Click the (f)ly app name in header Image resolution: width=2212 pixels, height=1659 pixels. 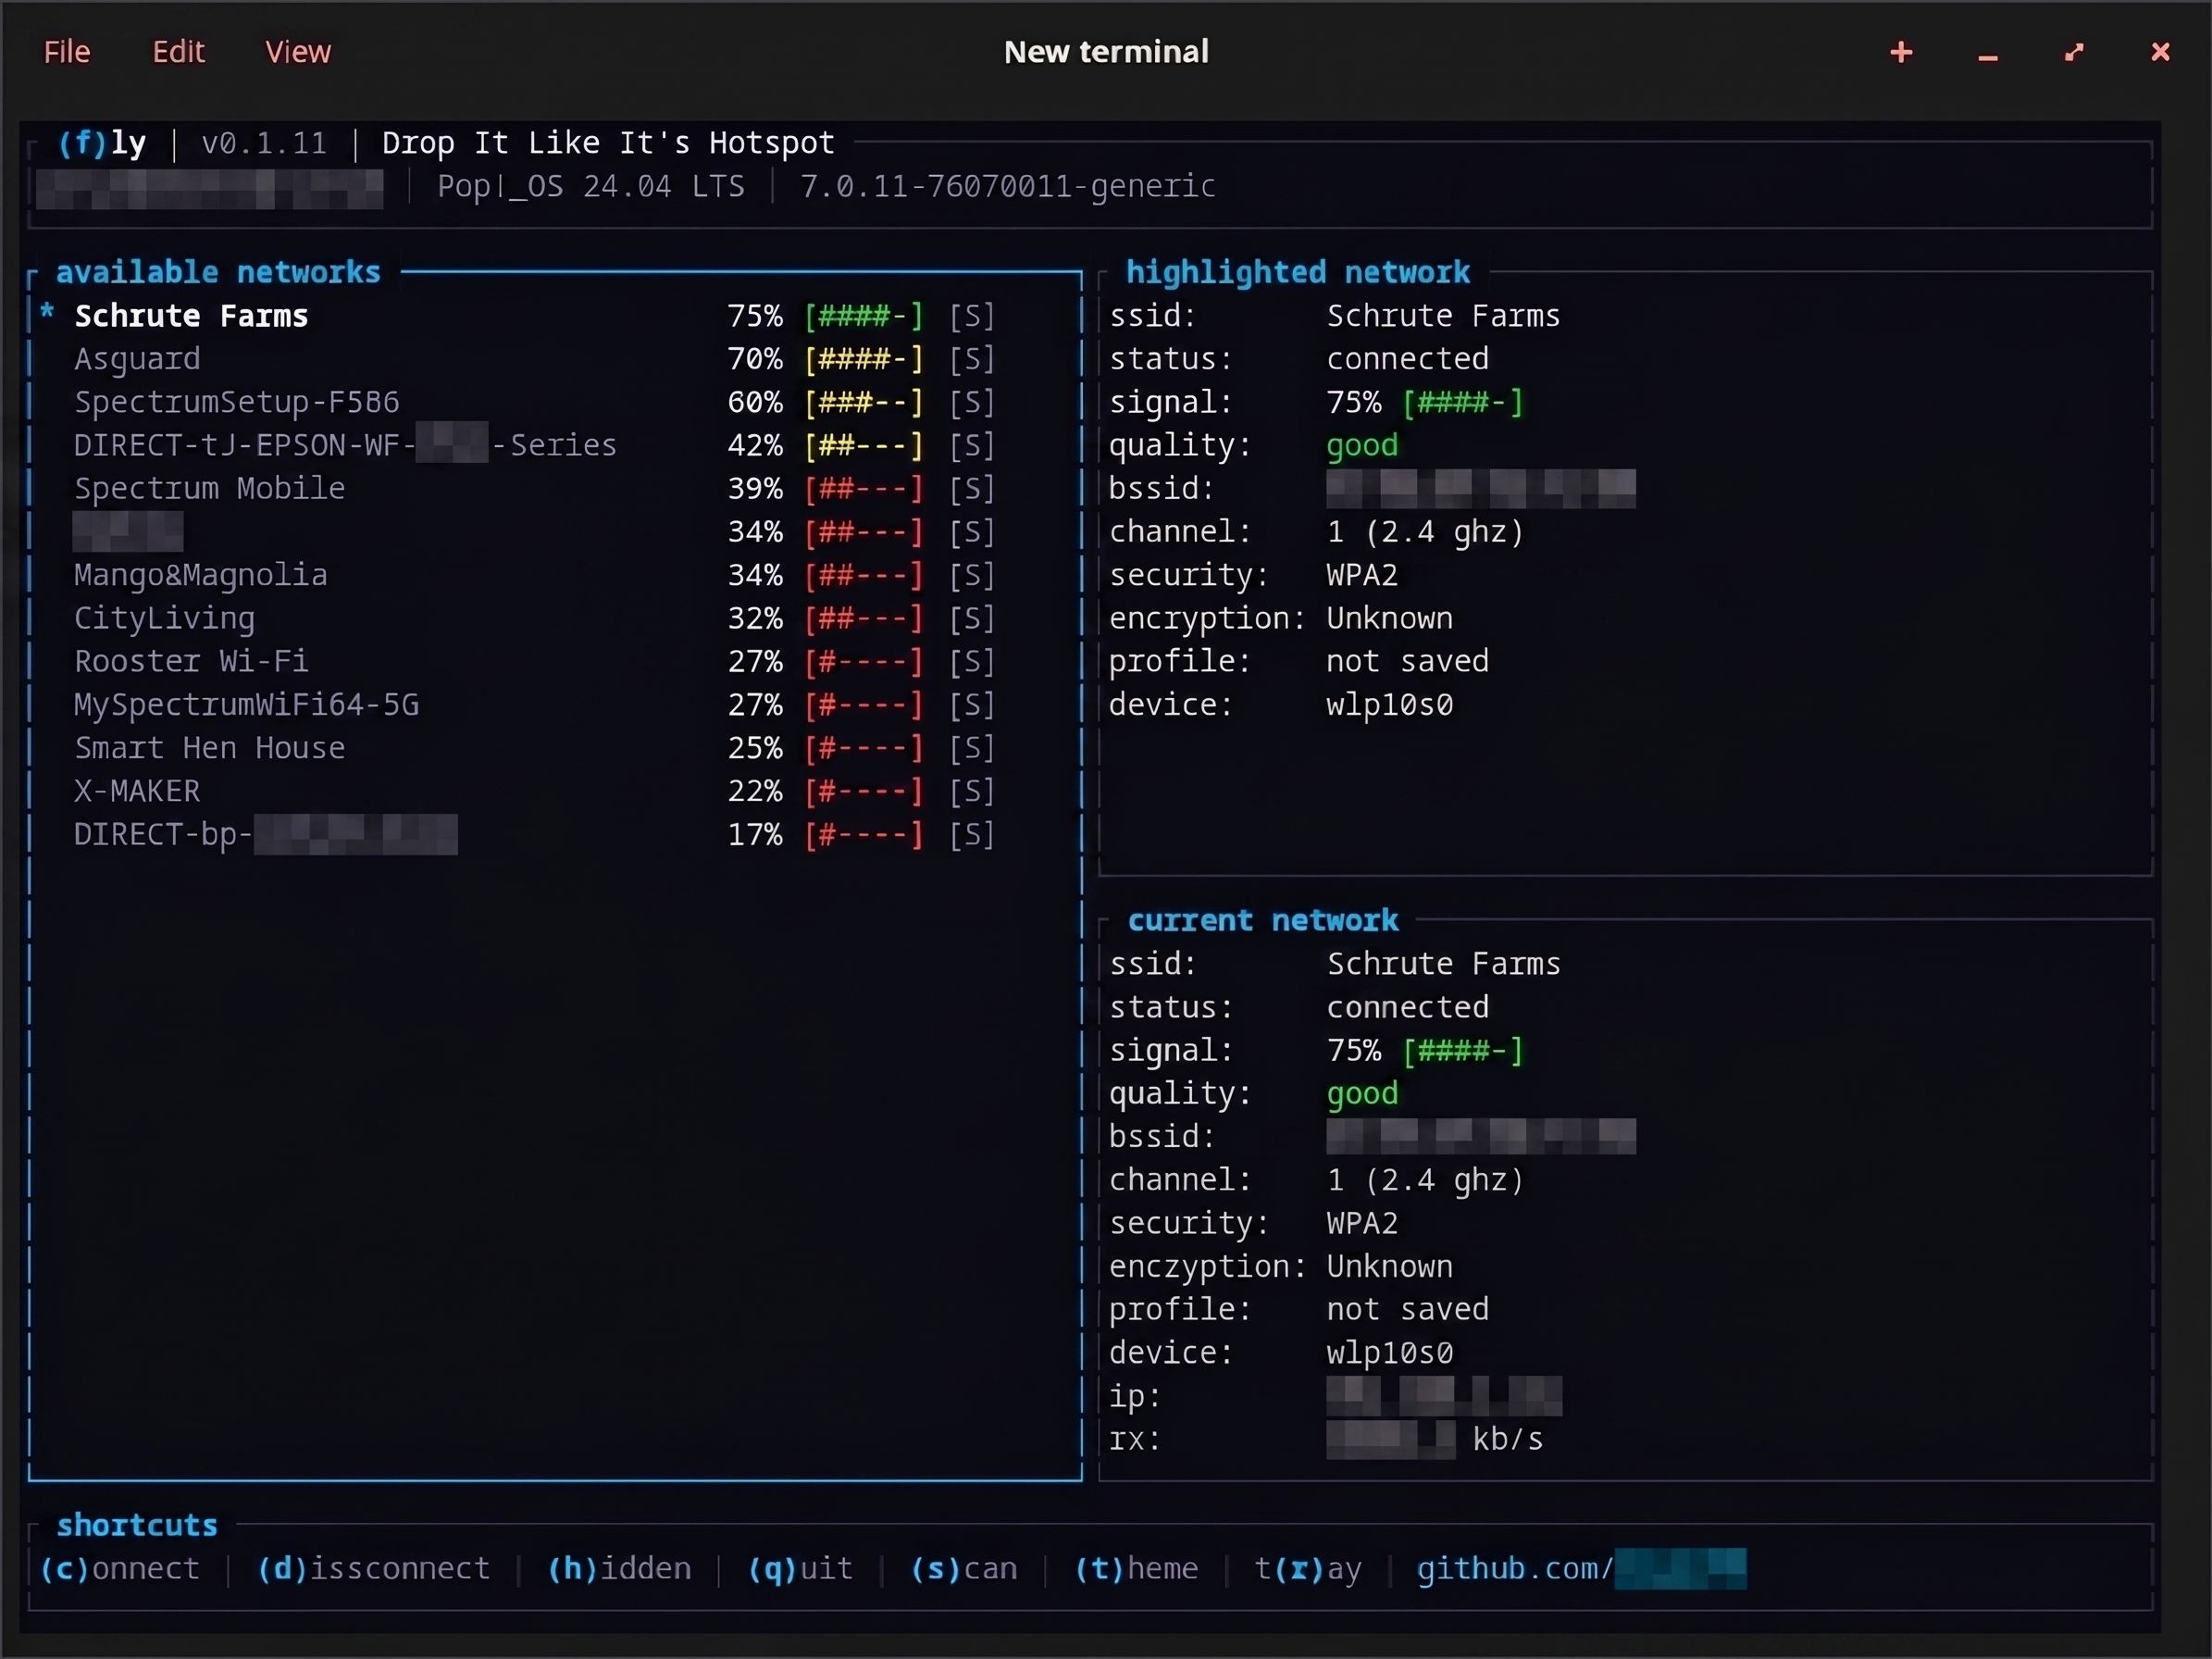(x=102, y=143)
